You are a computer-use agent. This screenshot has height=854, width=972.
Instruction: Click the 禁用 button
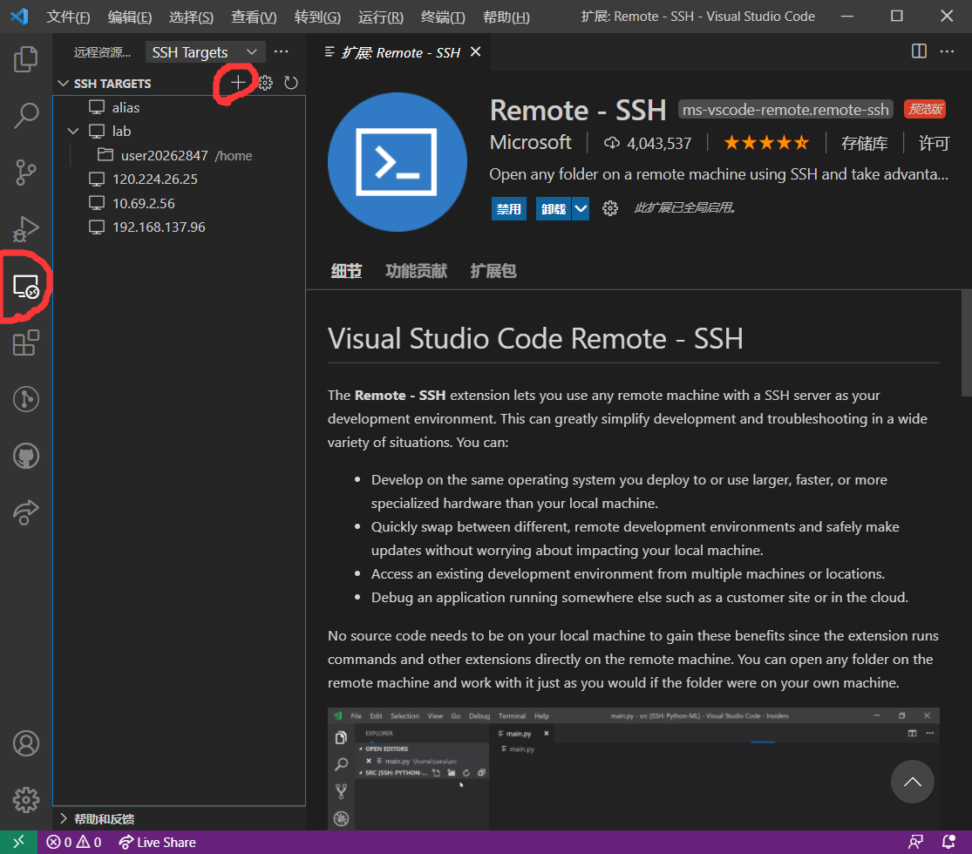click(509, 209)
